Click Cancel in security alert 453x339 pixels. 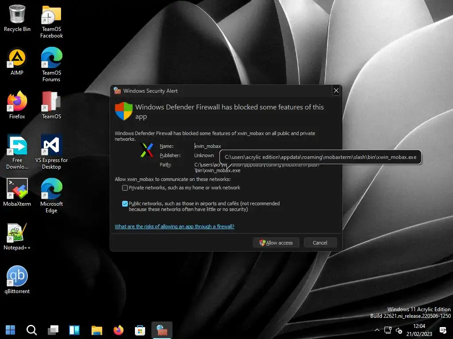[320, 243]
